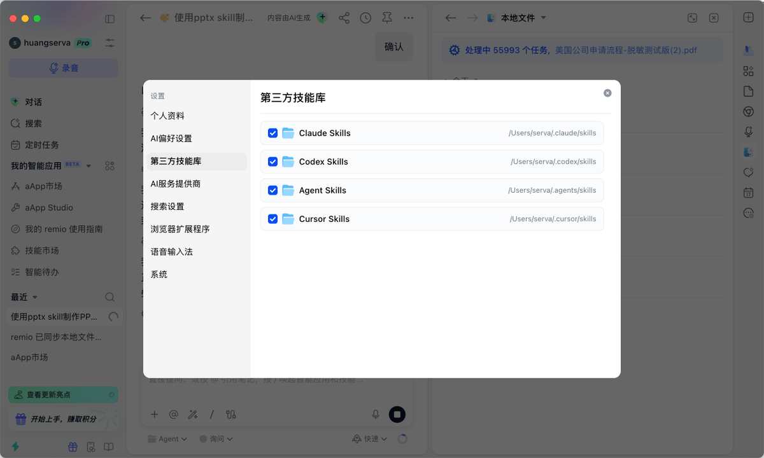764x458 pixels.
Task: Click the /Users/serva/.codex/skills path
Action: pyautogui.click(x=553, y=162)
